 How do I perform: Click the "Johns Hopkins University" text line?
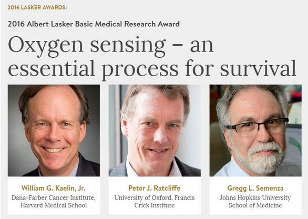coord(255,197)
